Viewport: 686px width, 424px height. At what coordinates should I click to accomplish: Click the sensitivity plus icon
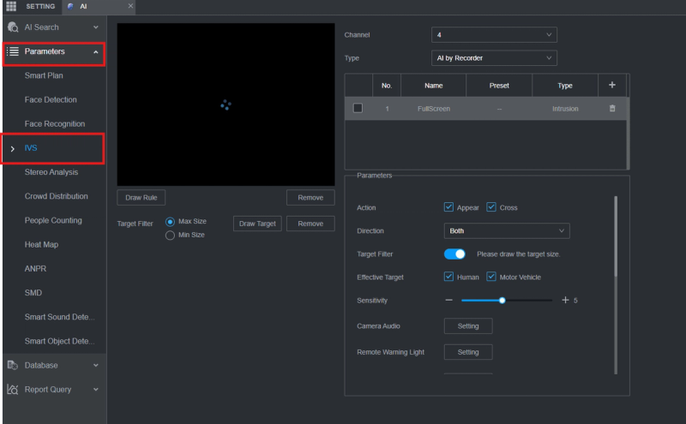[565, 301]
